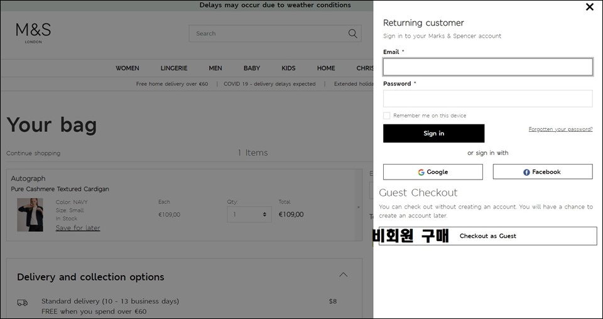Collapse Delivery and collection options chevron

point(343,275)
